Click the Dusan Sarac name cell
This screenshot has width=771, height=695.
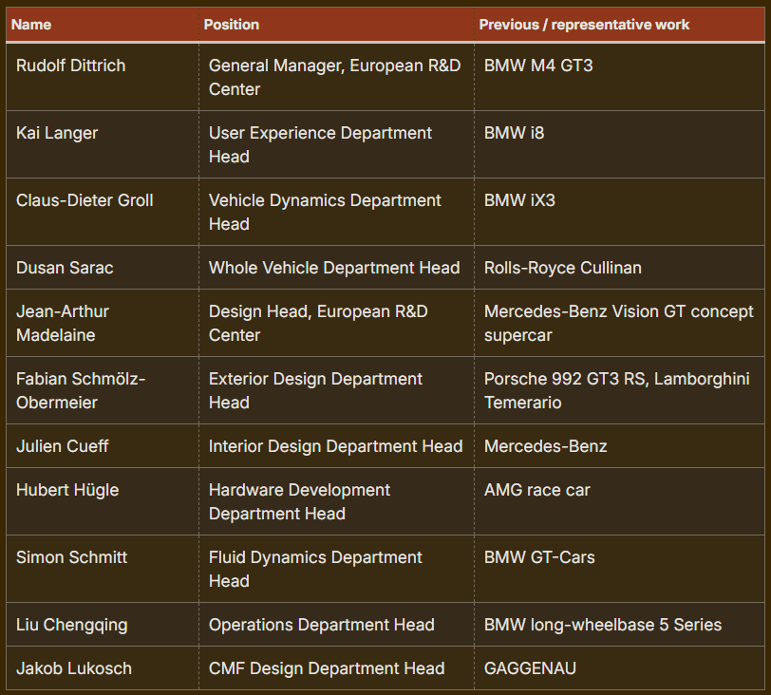point(103,268)
